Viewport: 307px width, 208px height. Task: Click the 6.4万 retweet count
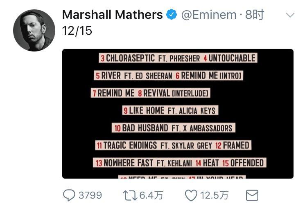pos(151,195)
